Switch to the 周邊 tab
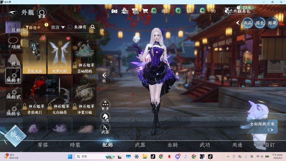 (x=237, y=145)
